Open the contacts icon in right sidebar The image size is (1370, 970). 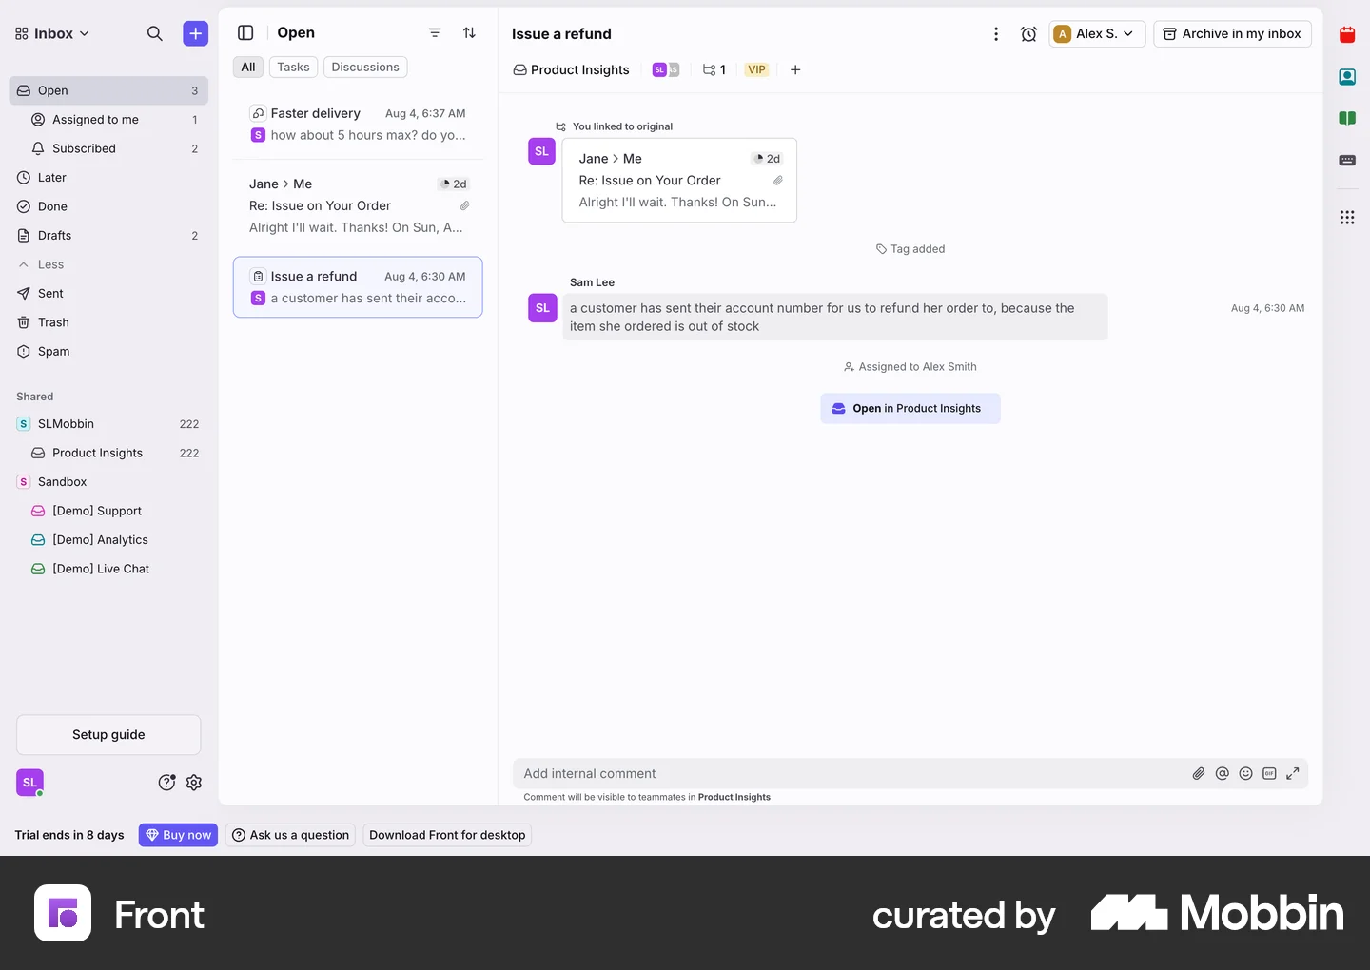tap(1347, 77)
